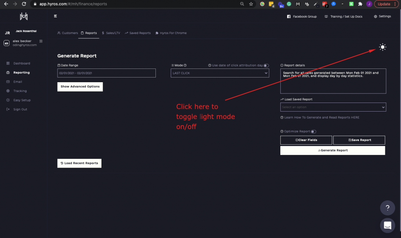Click the Mode help question icon
Viewport: 401px width, 238px height.
tap(185, 65)
